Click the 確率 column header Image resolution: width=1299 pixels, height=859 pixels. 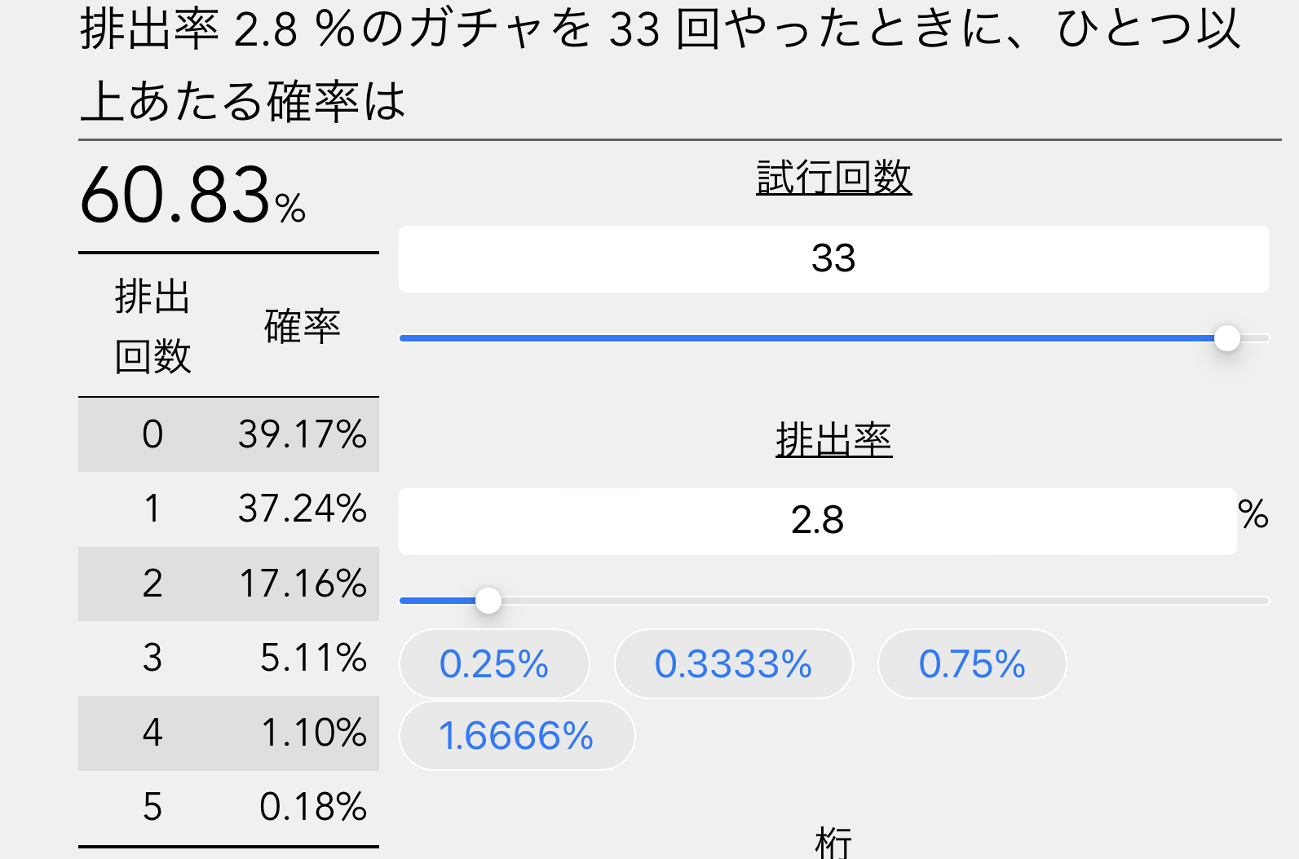pos(302,326)
